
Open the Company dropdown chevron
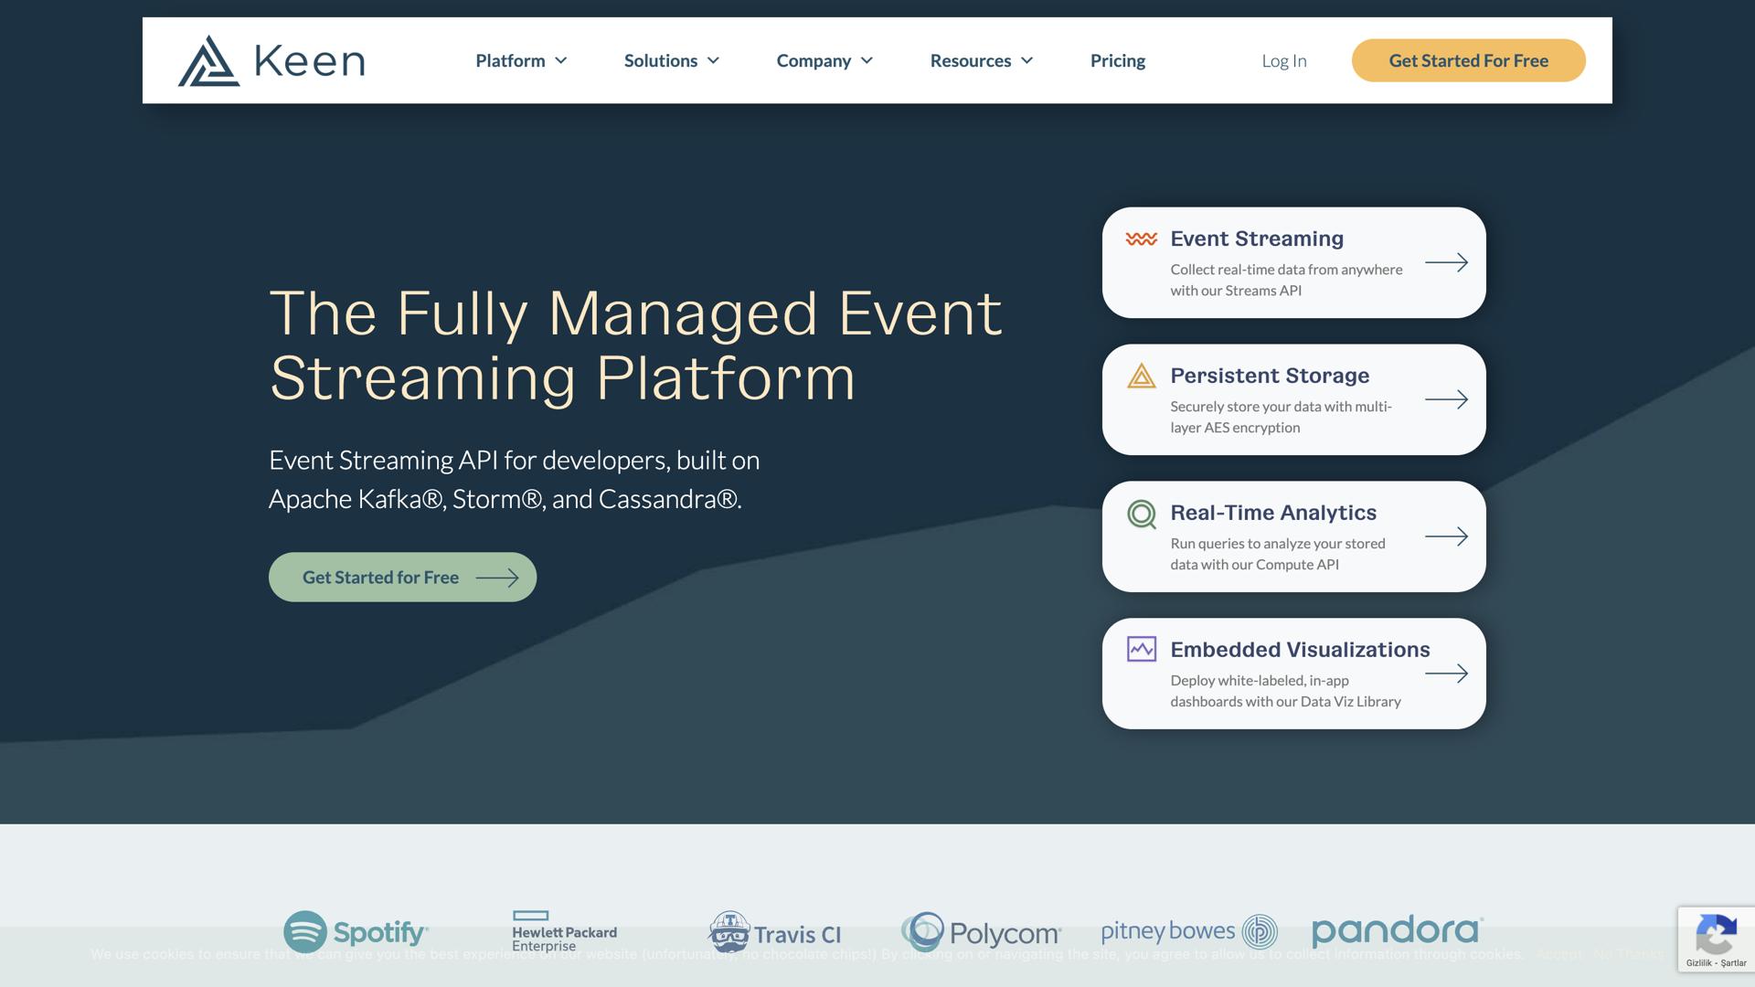point(867,61)
